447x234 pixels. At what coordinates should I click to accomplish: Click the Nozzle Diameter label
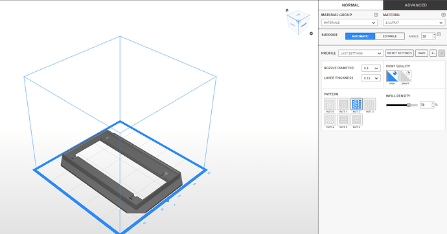click(339, 68)
